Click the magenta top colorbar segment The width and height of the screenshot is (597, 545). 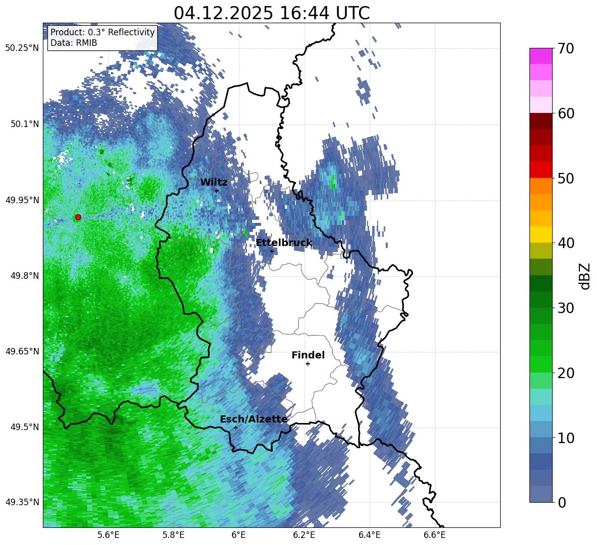coord(541,56)
